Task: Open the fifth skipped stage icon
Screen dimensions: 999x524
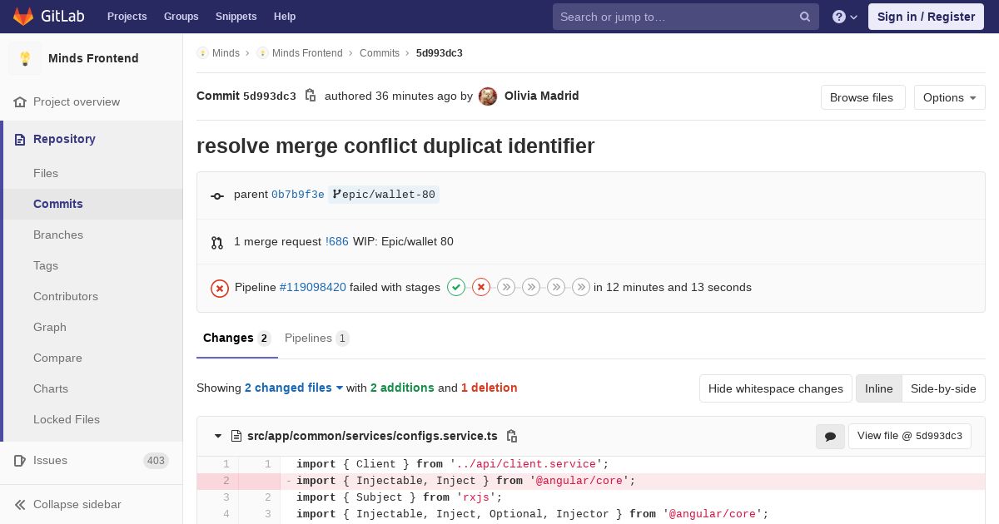Action: point(556,287)
